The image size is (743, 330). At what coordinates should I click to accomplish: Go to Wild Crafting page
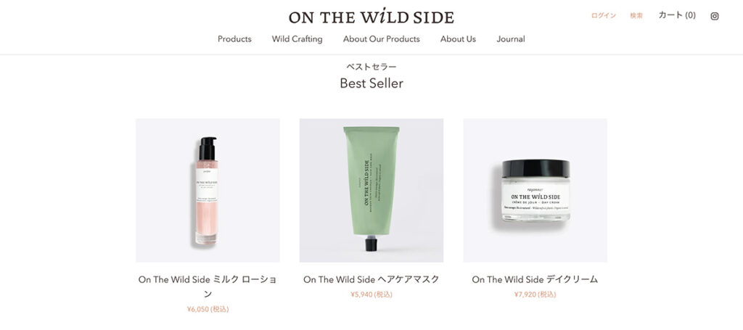click(297, 39)
